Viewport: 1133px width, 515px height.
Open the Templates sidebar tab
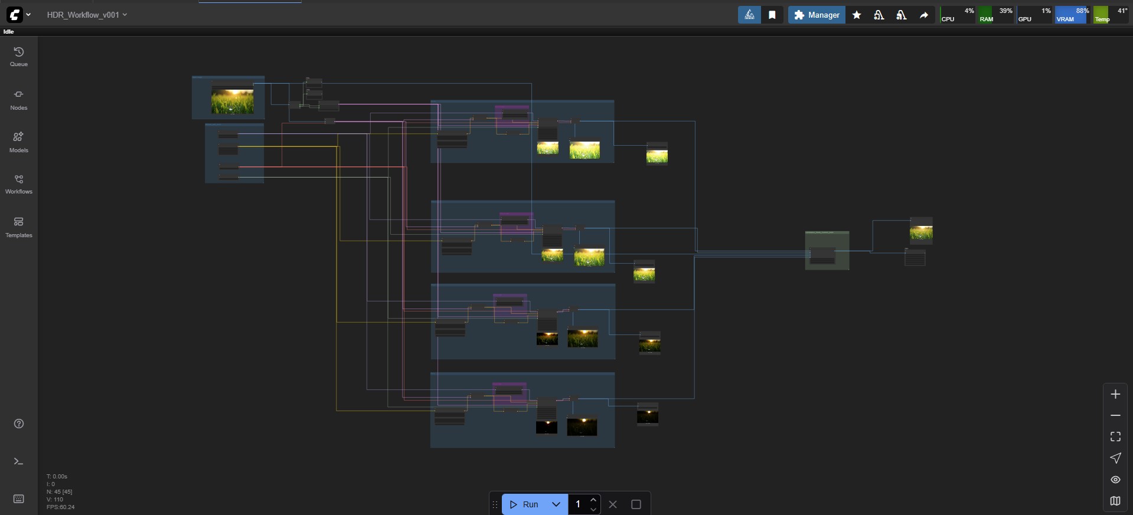click(x=19, y=227)
